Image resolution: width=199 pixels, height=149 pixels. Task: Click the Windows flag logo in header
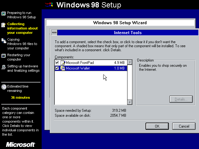click(49, 5)
